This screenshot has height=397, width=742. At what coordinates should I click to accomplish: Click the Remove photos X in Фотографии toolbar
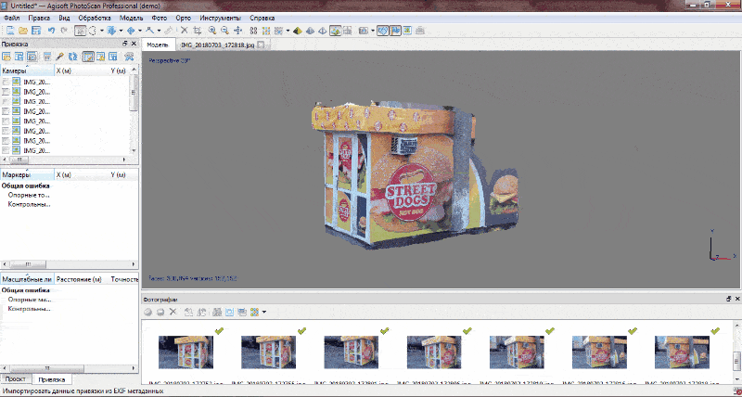pyautogui.click(x=173, y=312)
